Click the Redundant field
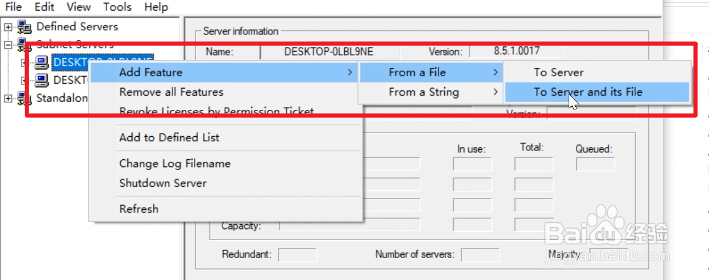 [297, 254]
